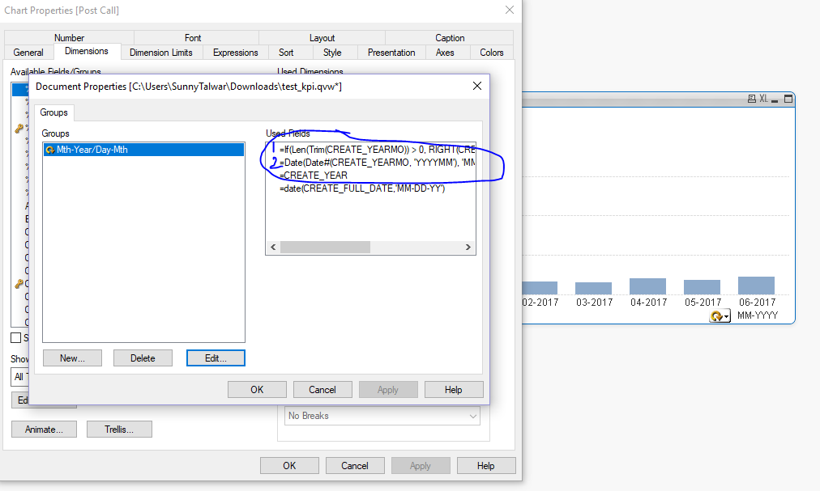Image resolution: width=820 pixels, height=491 pixels.
Task: Select the =date(CREATE_FULL_DATE,'MM-DD-YY') used field
Action: pos(362,188)
